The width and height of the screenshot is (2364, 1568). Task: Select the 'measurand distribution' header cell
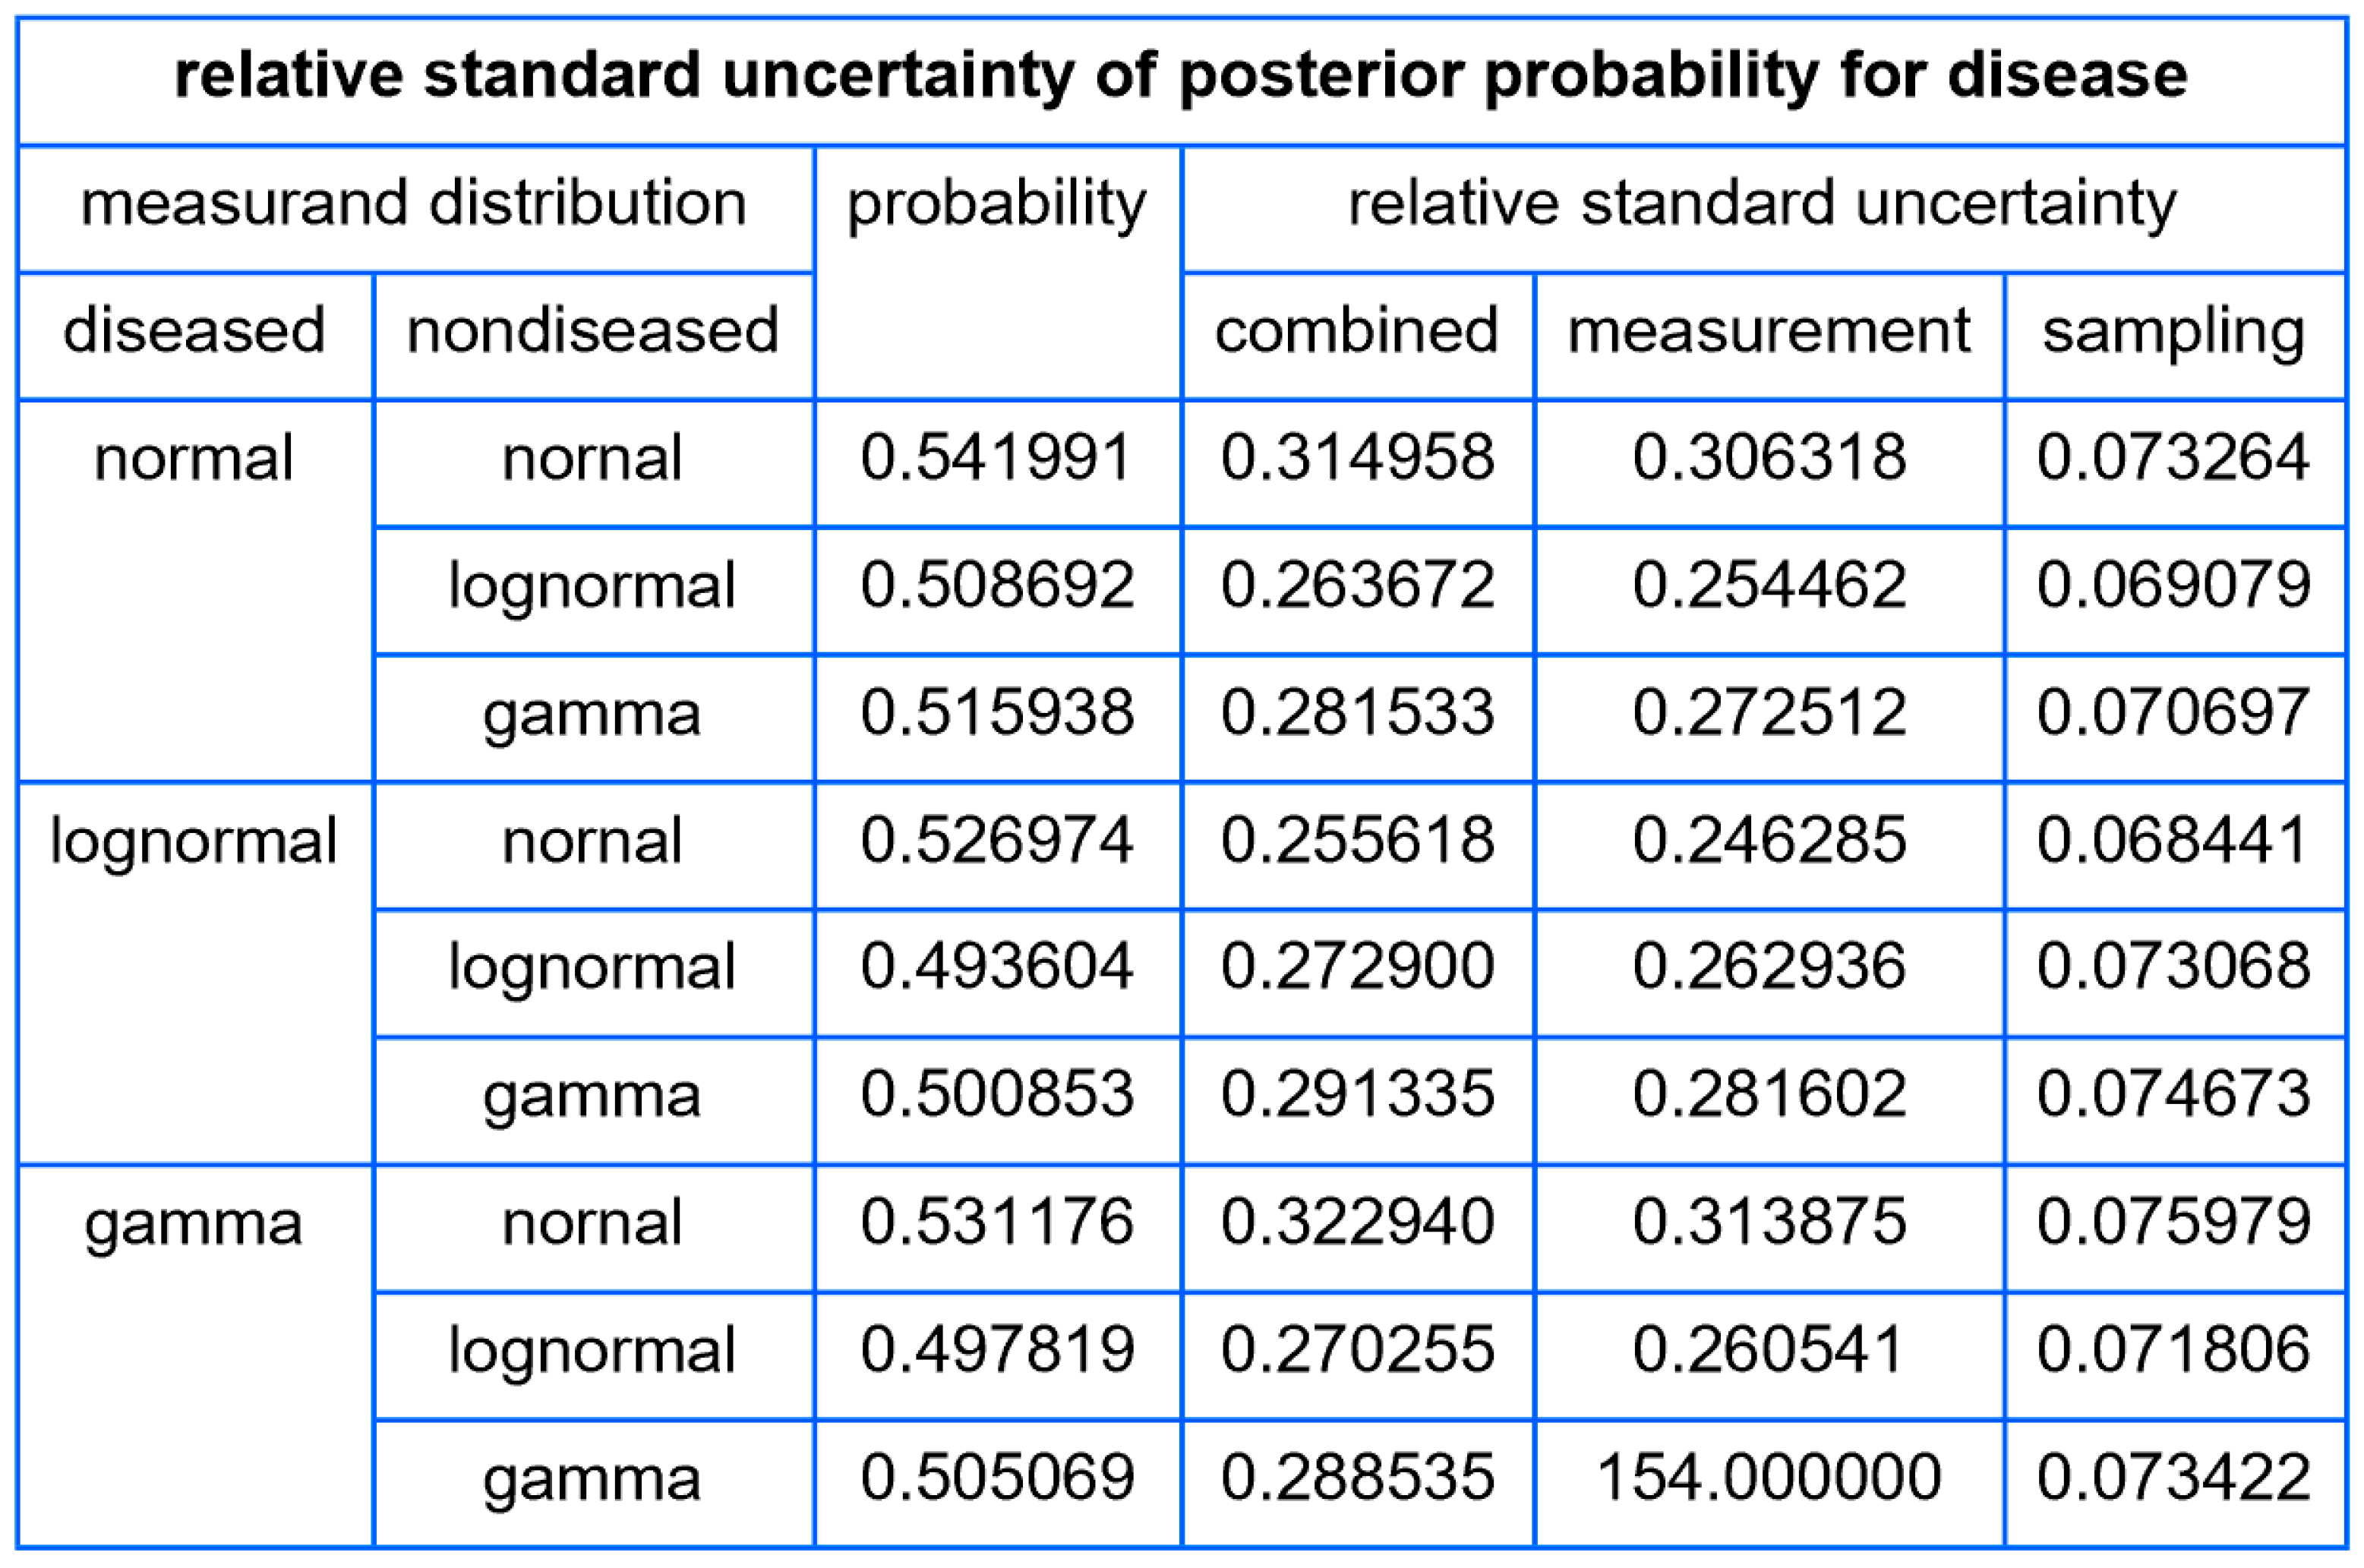coord(414,204)
